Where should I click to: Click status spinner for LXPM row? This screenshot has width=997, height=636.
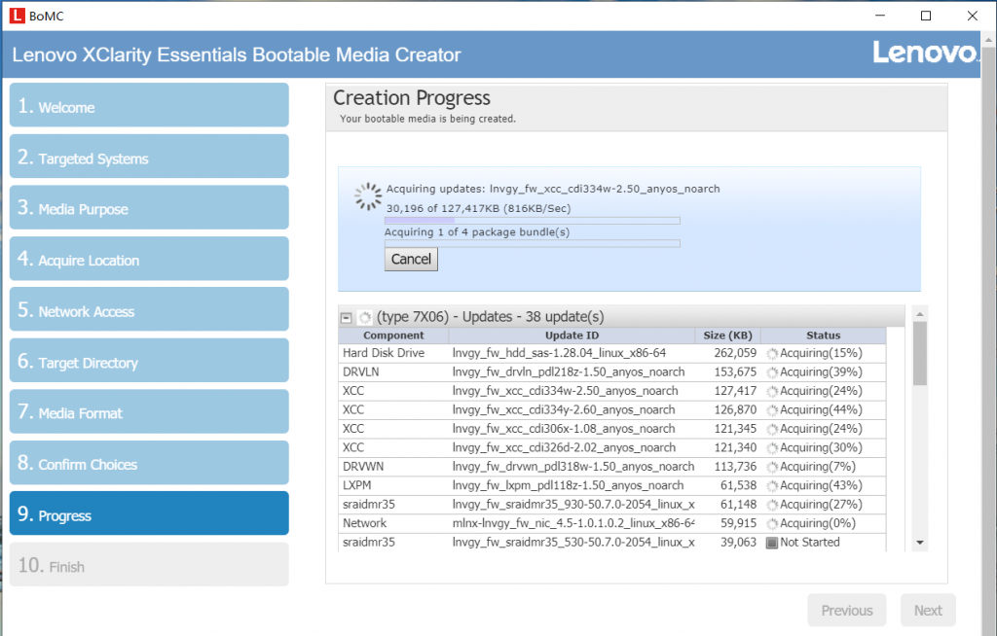click(x=772, y=486)
